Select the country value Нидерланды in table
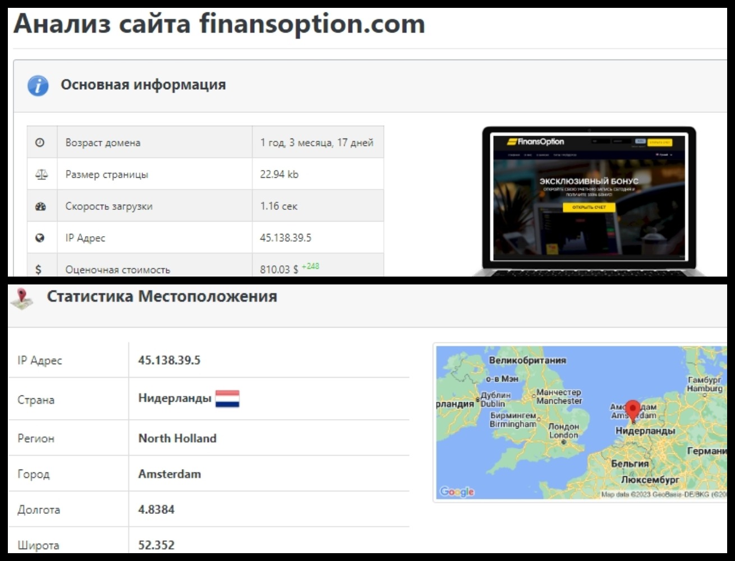The image size is (735, 561). [174, 398]
